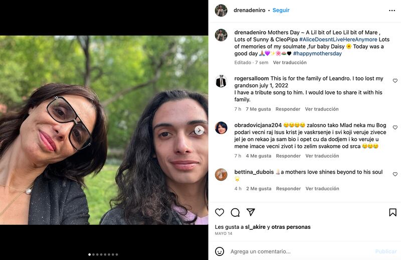Like the post with heart icon
The image size is (401, 260).
[220, 212]
